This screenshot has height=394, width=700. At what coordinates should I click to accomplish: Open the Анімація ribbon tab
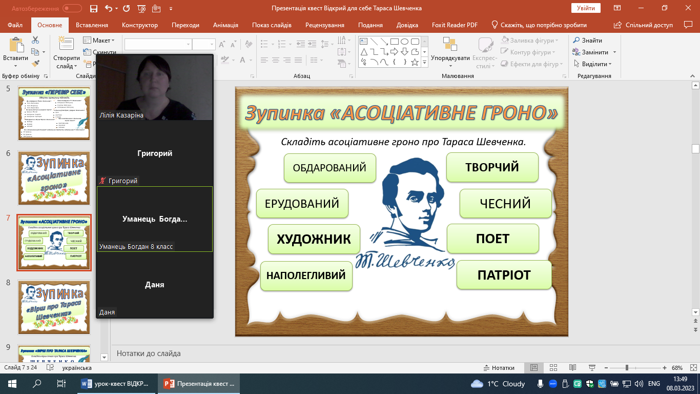tap(225, 25)
